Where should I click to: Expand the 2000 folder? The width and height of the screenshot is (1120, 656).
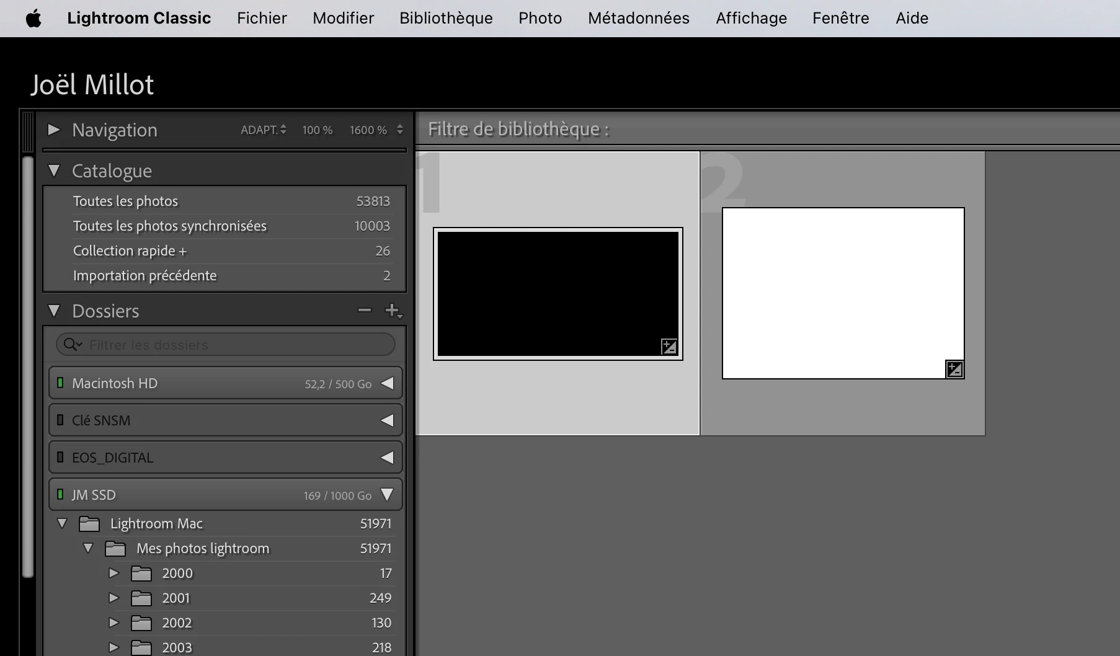tap(114, 573)
